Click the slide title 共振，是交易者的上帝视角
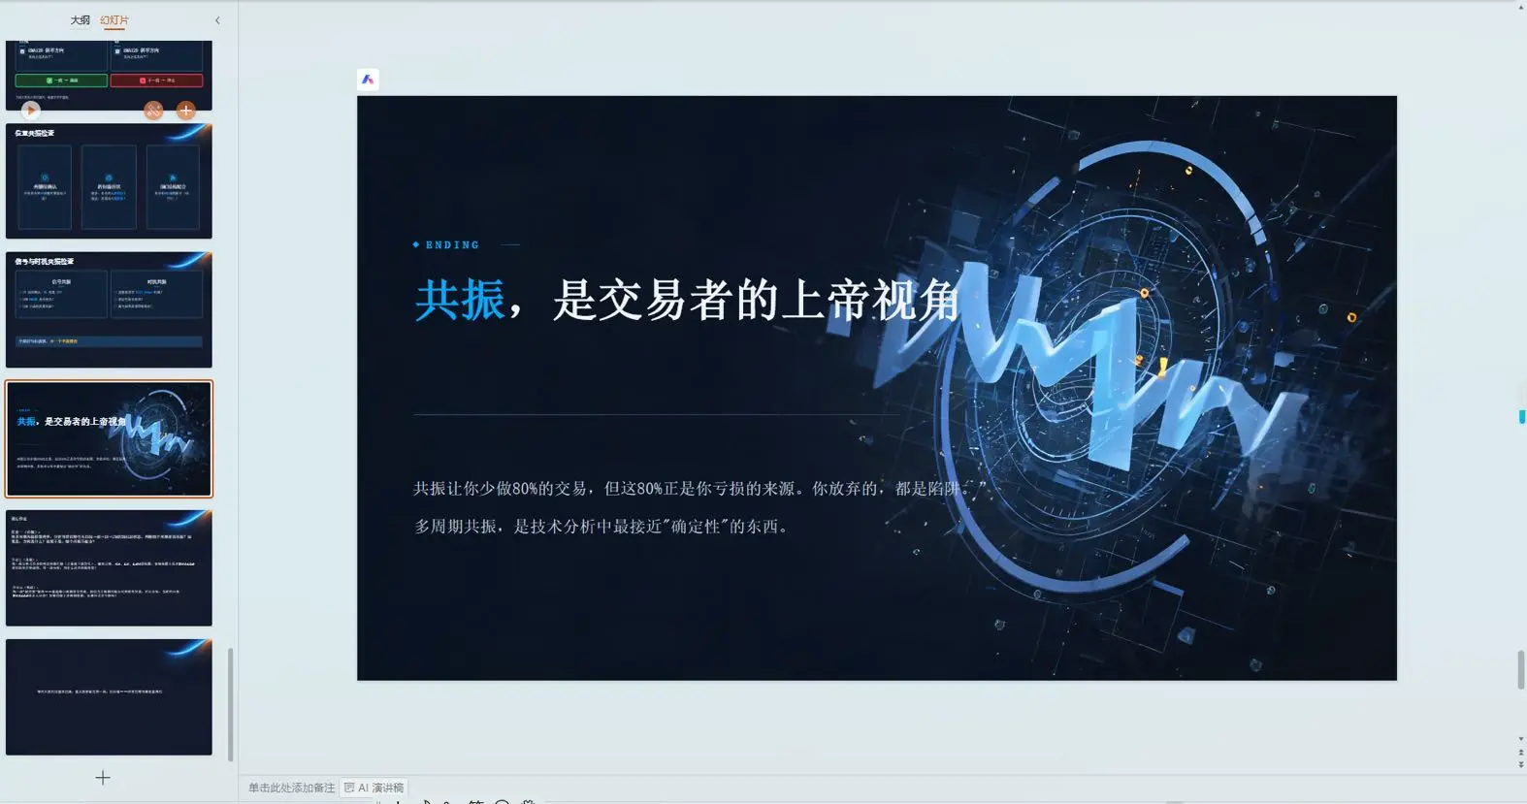The image size is (1527, 804). point(687,300)
